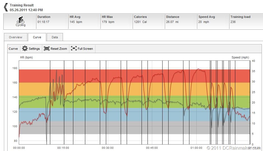
Task: Click the Reset Zoom button label
Action: click(x=59, y=49)
